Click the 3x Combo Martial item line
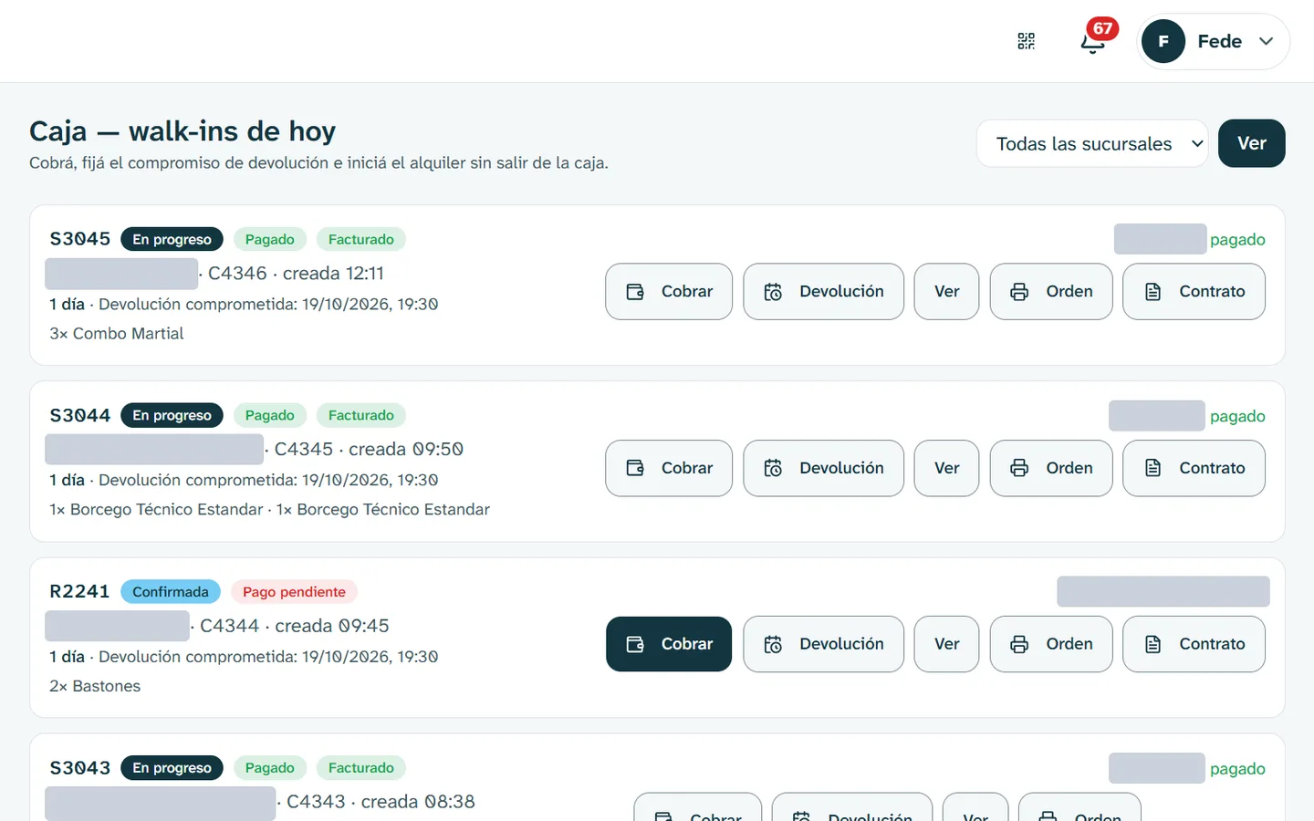The width and height of the screenshot is (1314, 821). [117, 334]
